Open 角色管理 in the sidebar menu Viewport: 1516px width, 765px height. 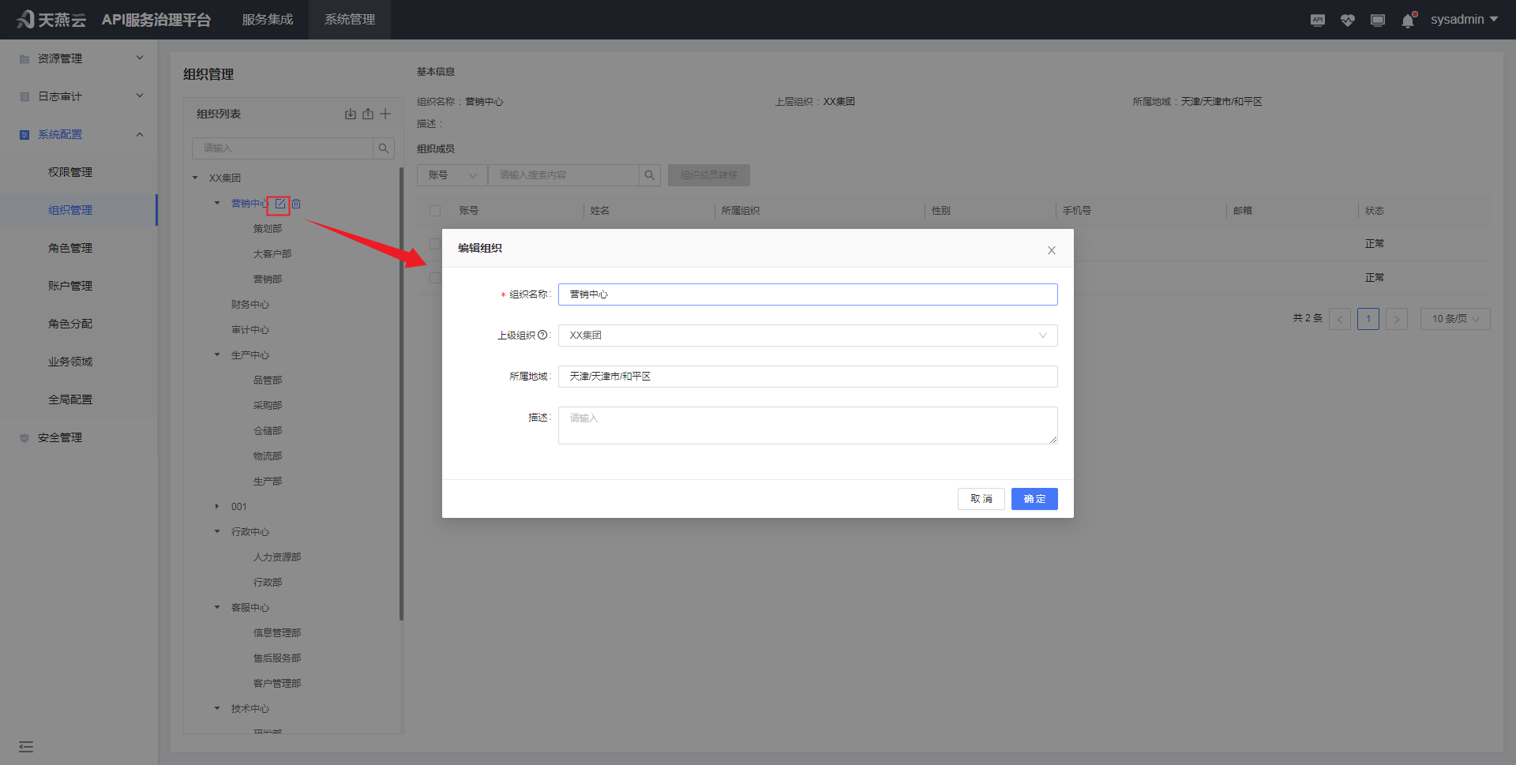(70, 248)
